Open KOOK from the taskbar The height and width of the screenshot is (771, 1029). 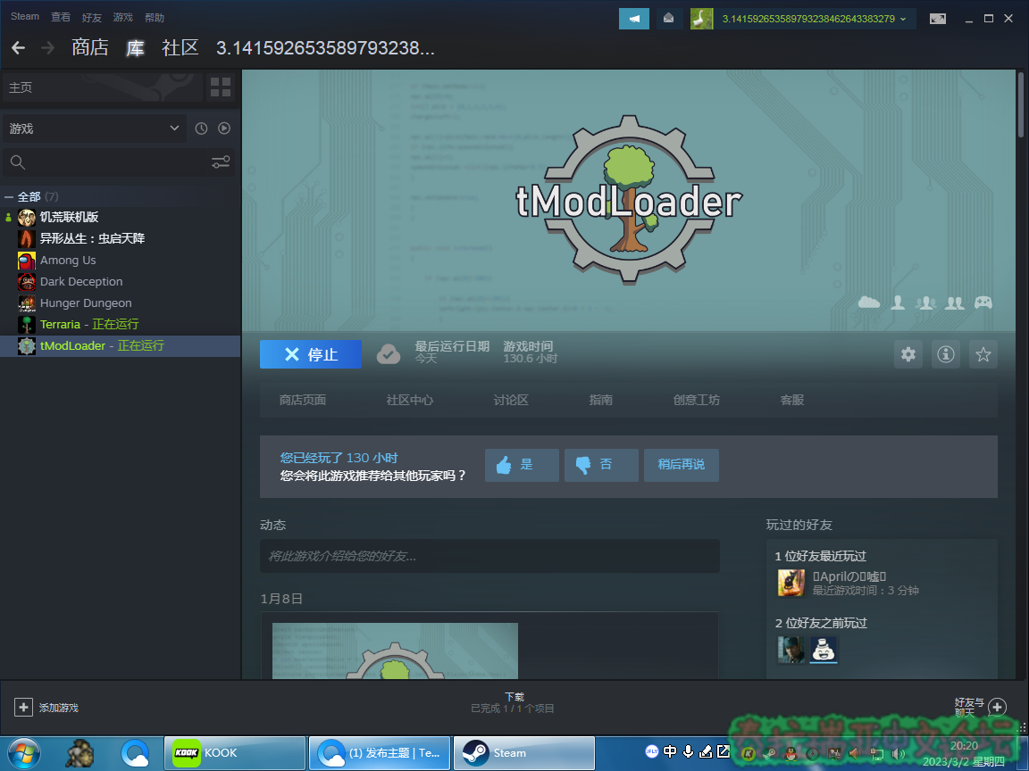tap(235, 752)
